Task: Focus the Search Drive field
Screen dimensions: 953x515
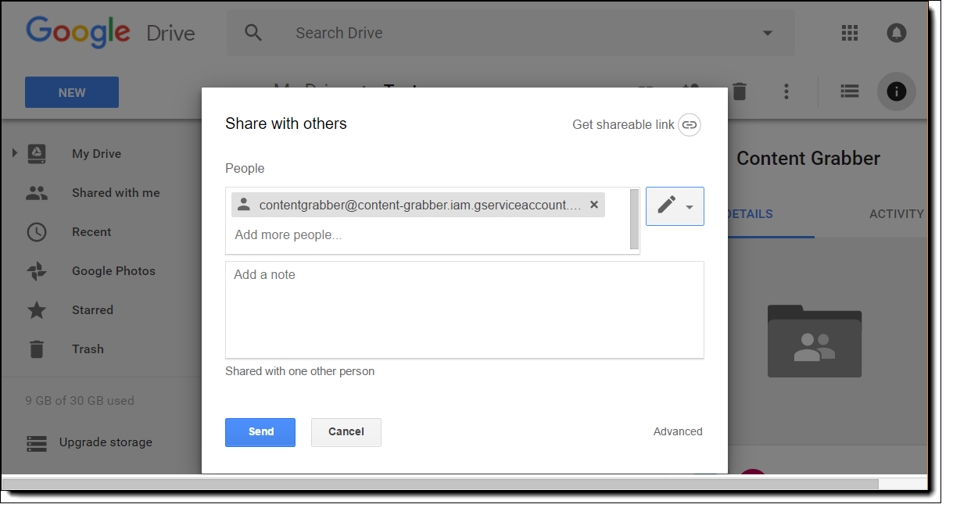Action: pyautogui.click(x=511, y=33)
